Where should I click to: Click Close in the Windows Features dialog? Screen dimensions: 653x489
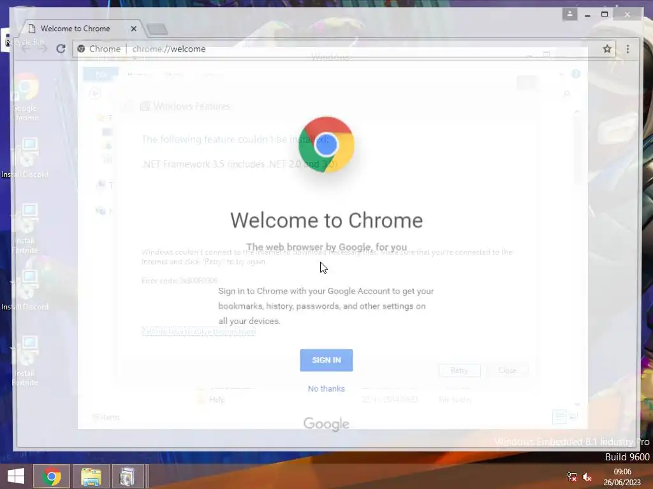[x=507, y=371]
